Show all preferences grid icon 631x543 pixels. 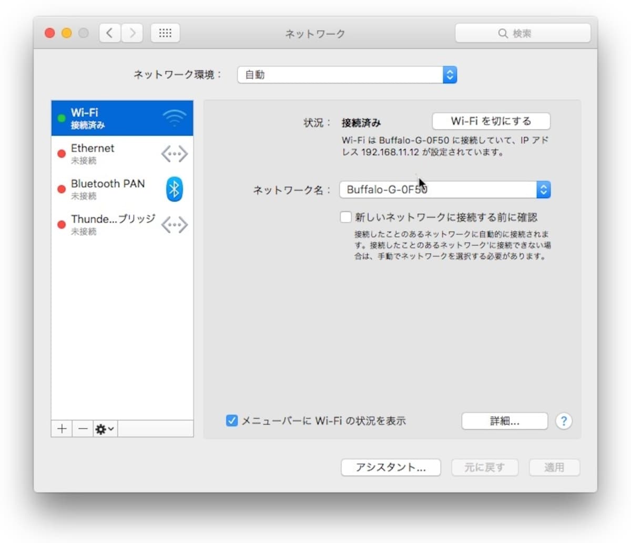tap(165, 33)
